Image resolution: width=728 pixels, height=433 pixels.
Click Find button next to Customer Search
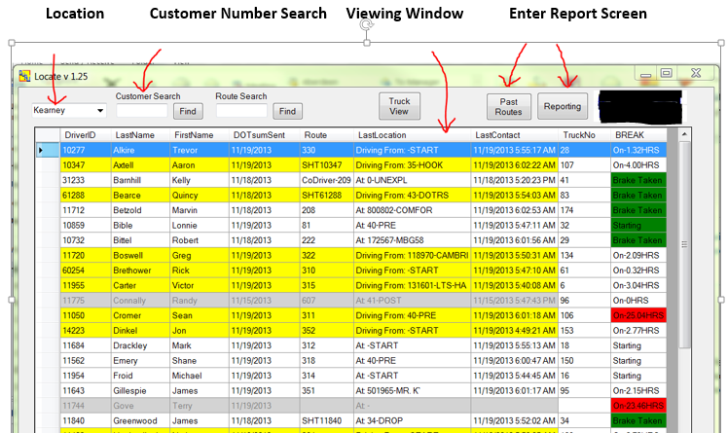(x=188, y=111)
